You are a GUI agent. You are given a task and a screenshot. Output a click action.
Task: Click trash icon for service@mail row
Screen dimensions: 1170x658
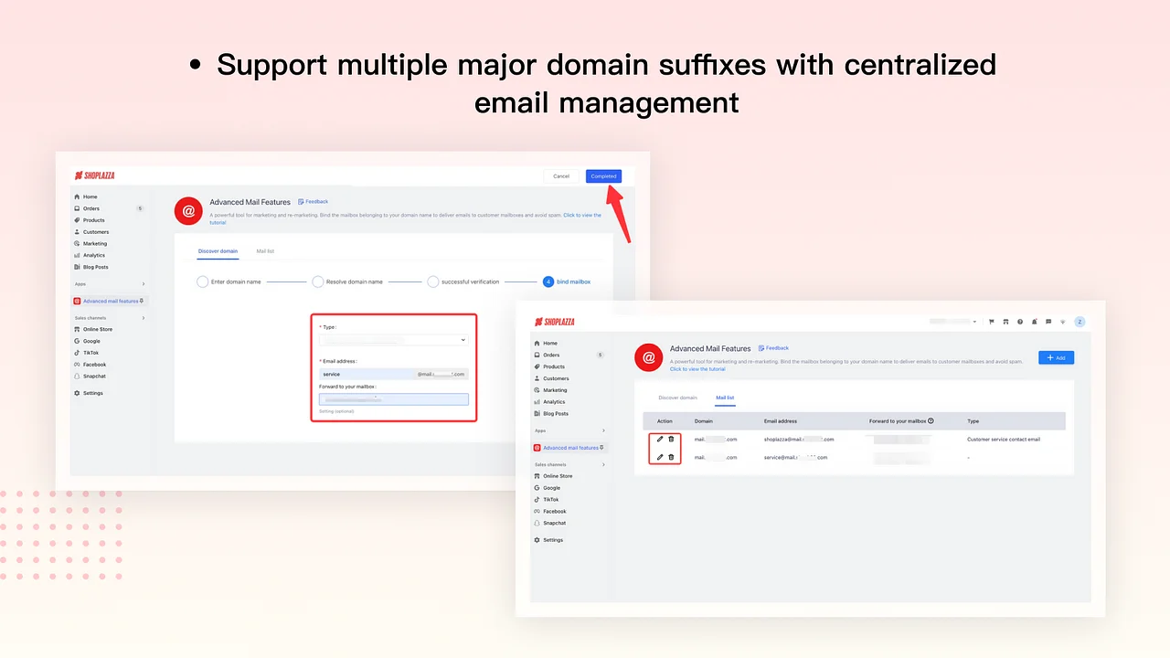pos(671,457)
